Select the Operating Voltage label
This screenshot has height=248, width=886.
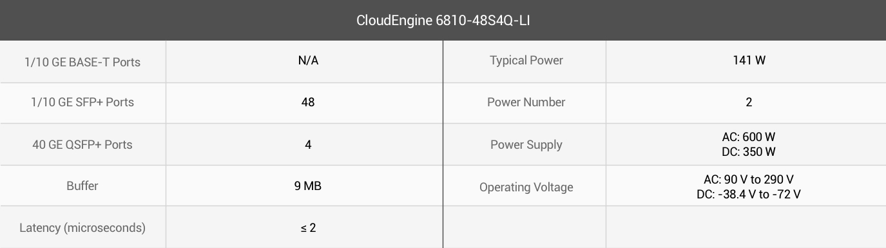pos(526,187)
